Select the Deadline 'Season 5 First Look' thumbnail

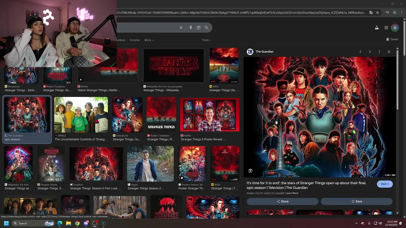[96, 164]
